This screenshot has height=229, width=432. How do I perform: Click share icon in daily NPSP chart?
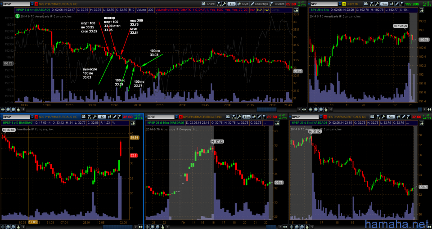click(x=84, y=117)
